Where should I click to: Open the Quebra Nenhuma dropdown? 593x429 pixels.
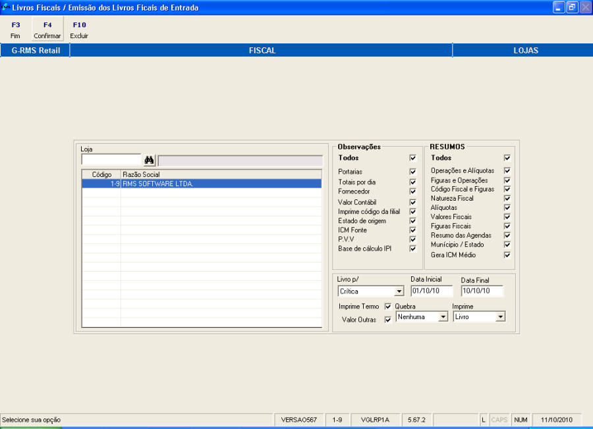[443, 317]
